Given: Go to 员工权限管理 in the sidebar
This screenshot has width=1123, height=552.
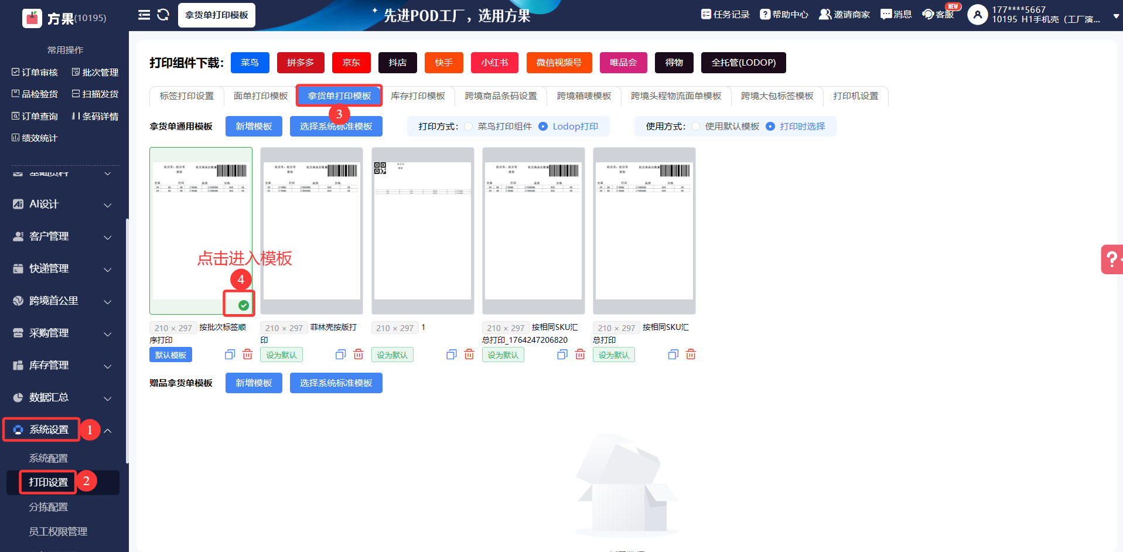Looking at the screenshot, I should pos(58,531).
